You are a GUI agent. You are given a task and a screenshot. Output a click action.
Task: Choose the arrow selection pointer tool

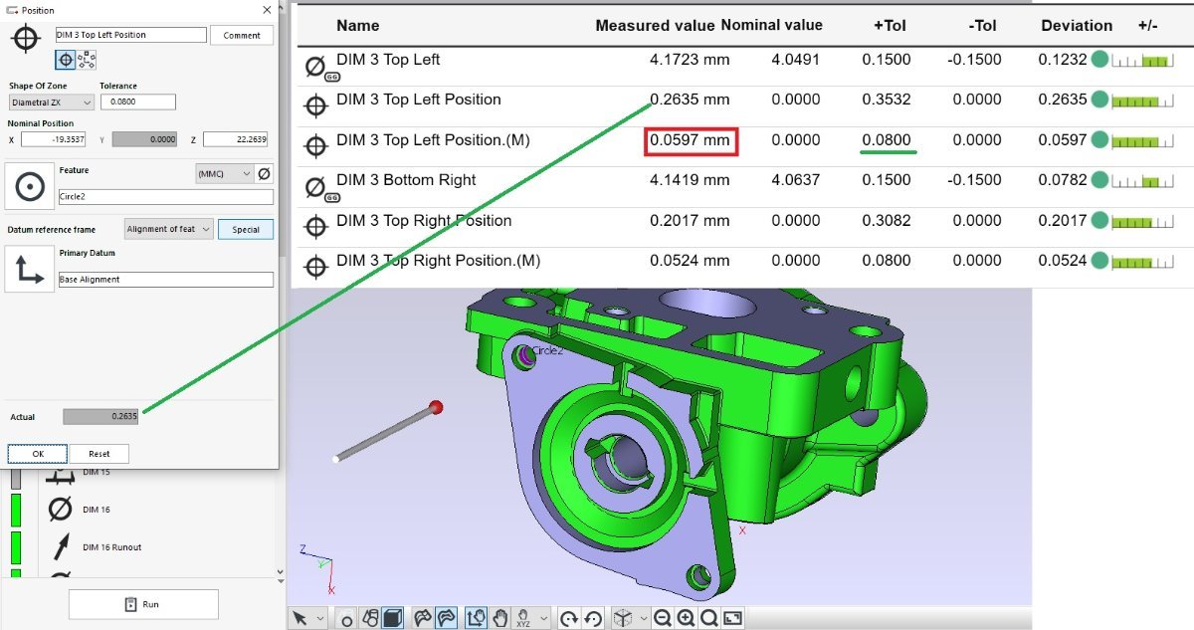point(299,618)
